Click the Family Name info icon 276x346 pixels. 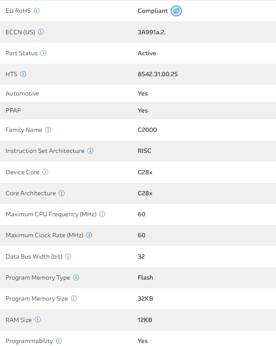48,130
